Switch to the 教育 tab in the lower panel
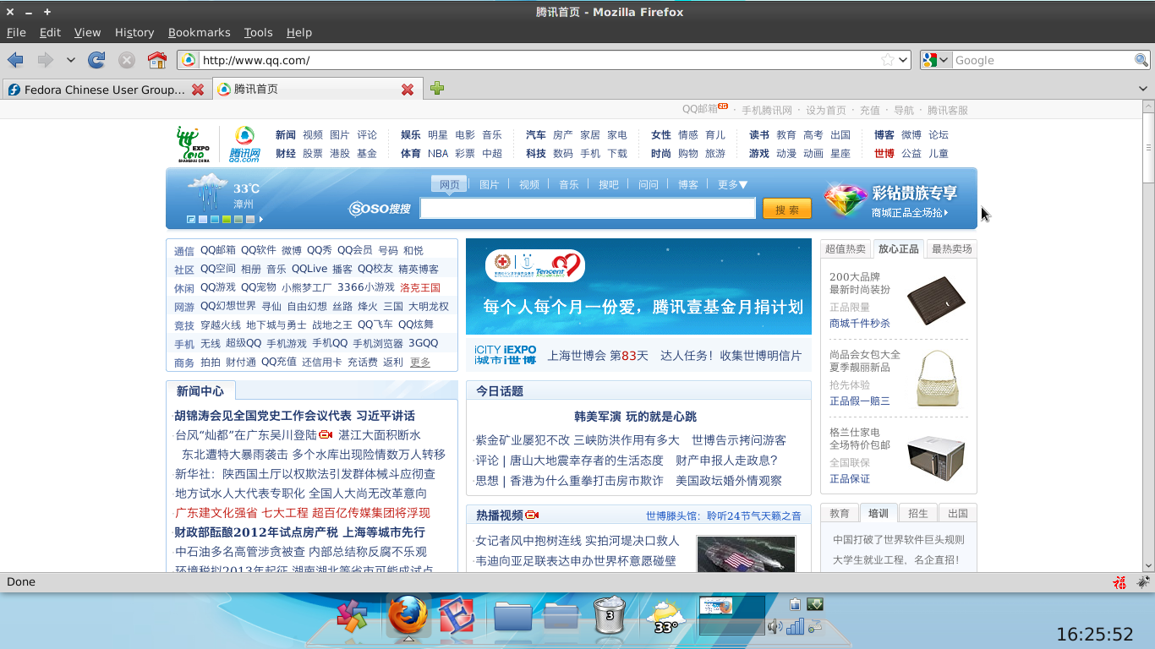Screen dimensions: 1155x649 point(840,513)
